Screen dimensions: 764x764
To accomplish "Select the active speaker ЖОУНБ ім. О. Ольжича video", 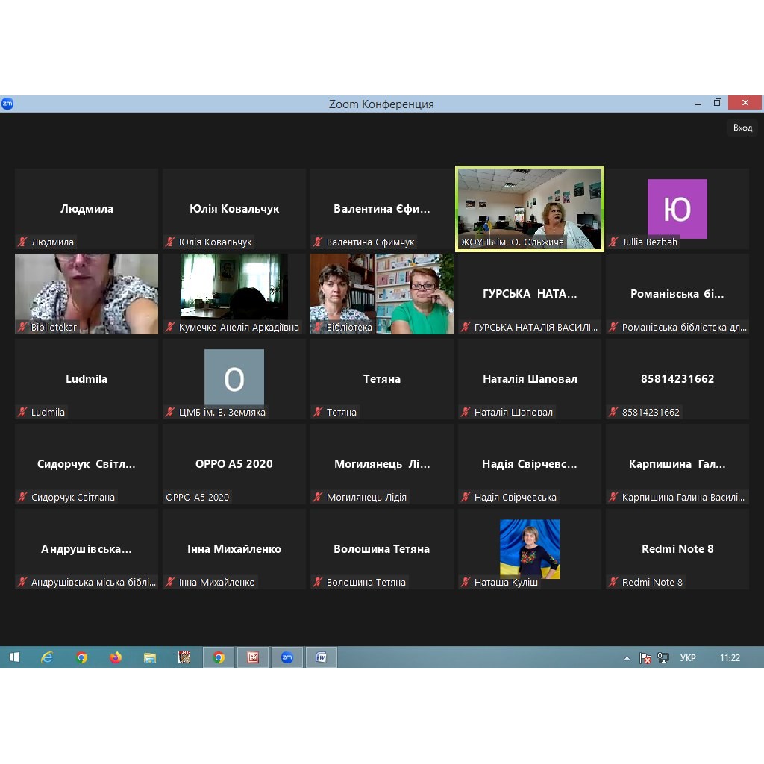I will pos(529,208).
